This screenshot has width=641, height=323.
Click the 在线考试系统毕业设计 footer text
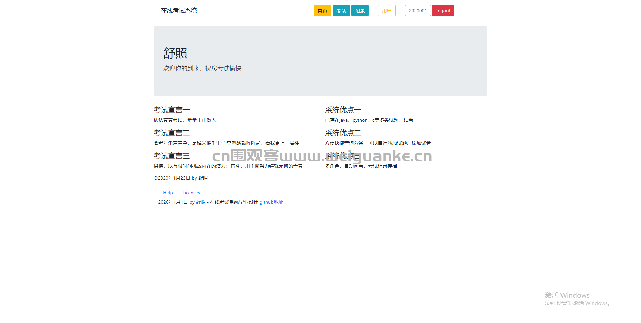click(x=234, y=202)
